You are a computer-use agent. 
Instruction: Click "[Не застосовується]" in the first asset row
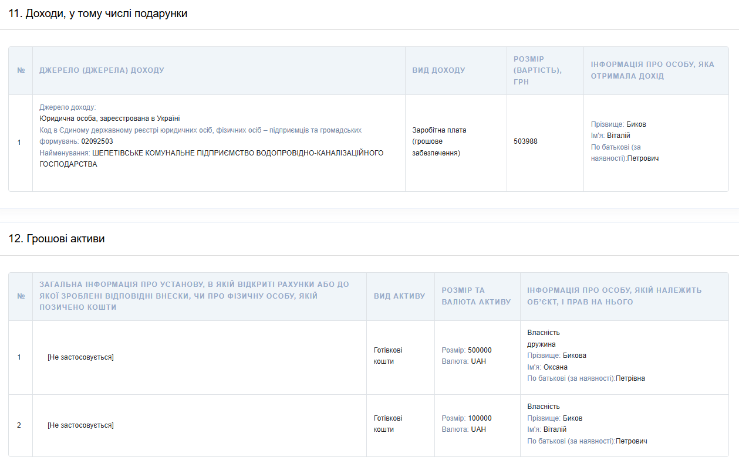click(80, 357)
